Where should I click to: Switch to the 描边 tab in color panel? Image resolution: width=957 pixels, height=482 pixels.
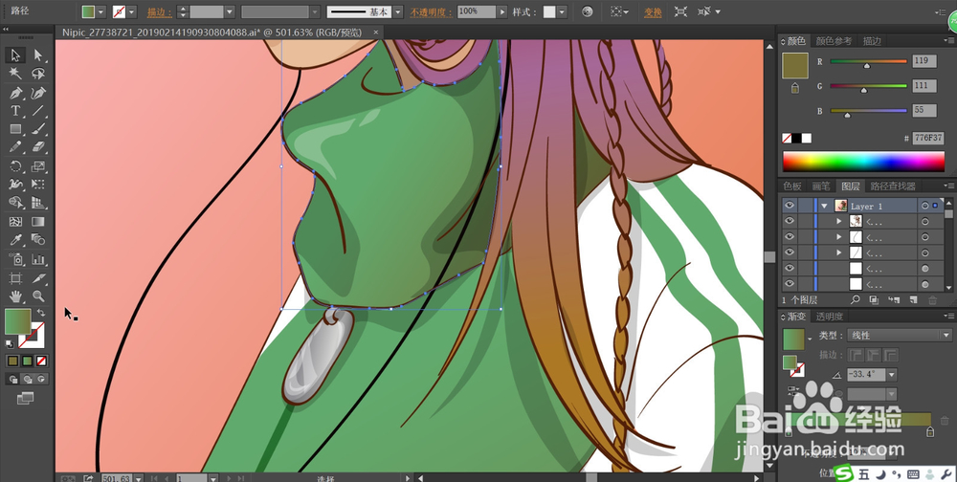(872, 41)
